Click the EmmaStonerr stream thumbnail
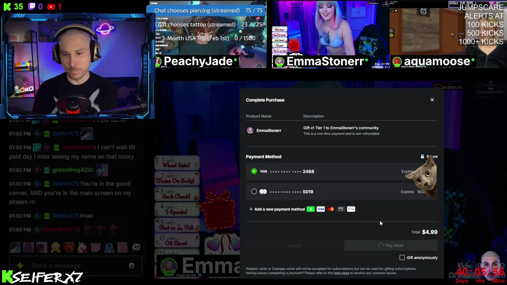507x285 pixels. click(x=330, y=34)
